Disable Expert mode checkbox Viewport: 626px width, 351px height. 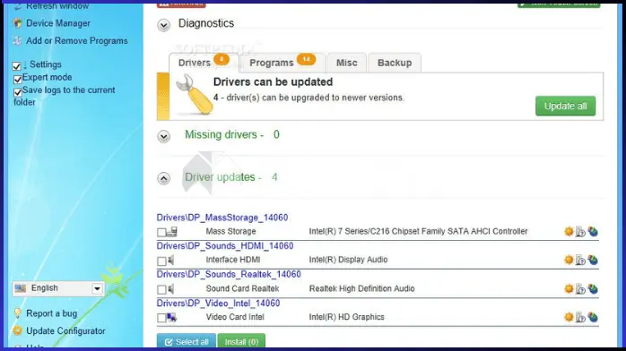pyautogui.click(x=18, y=80)
